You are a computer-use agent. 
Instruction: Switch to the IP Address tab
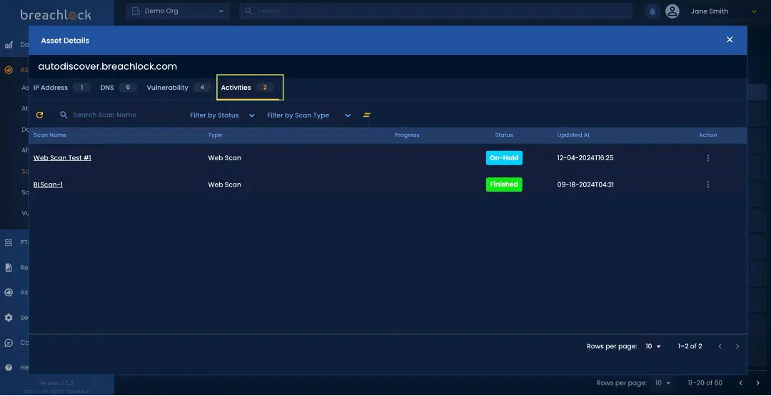61,88
